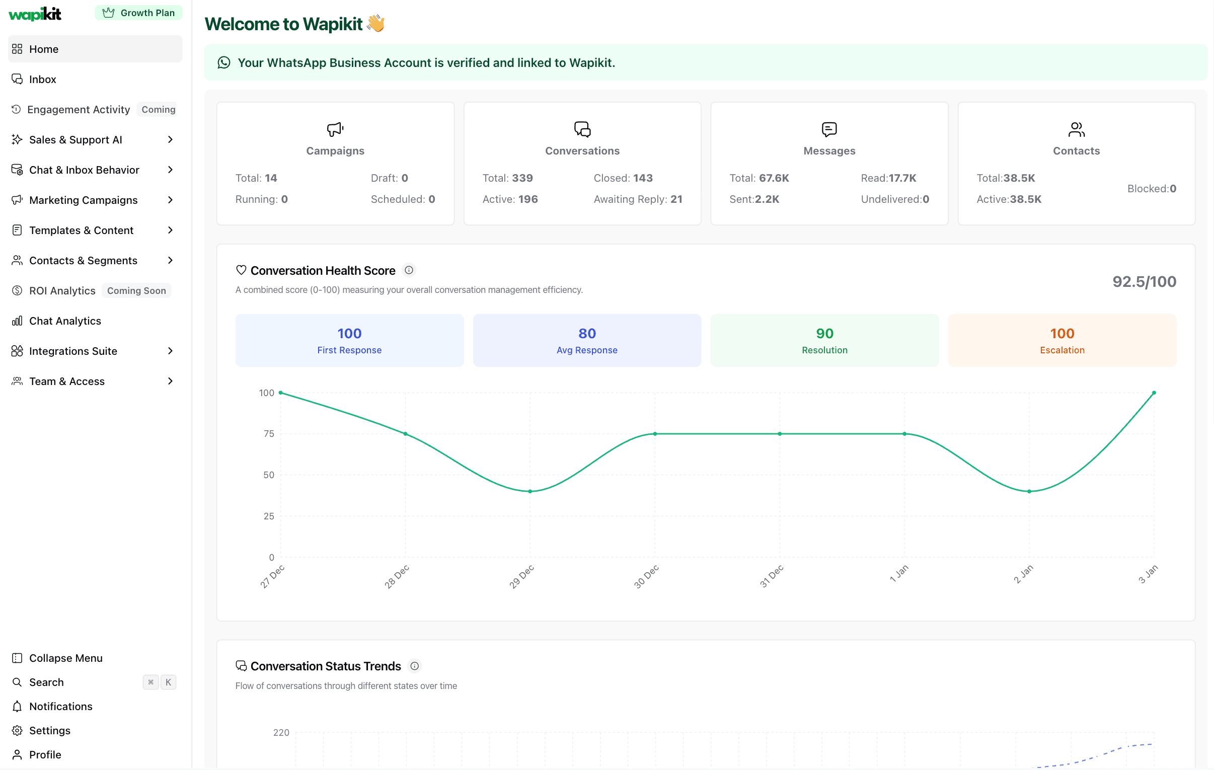This screenshot has width=1214, height=770.
Task: Click the Contacts icon on the Contacts card
Action: [x=1077, y=129]
